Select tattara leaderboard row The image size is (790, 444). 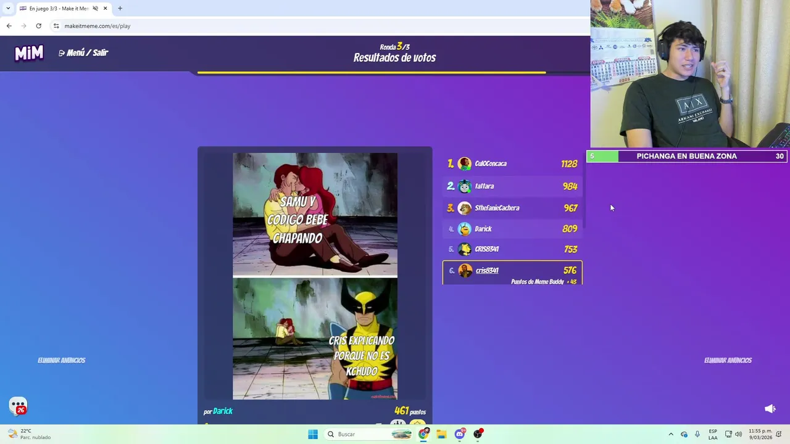tap(512, 186)
